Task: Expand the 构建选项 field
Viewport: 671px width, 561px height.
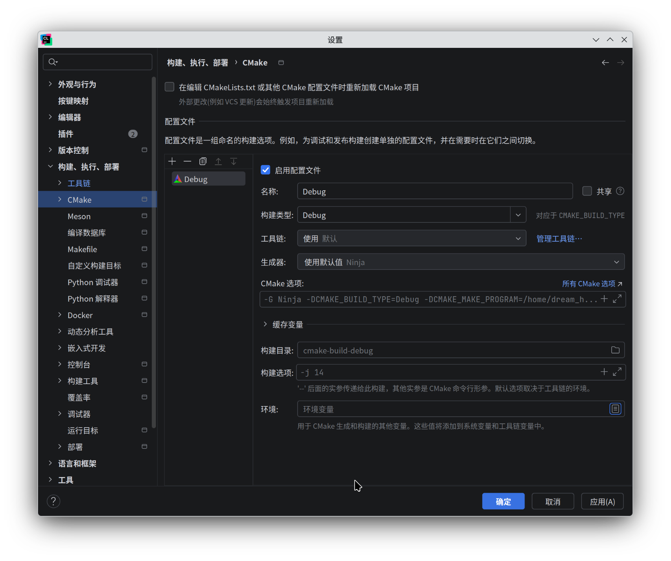Action: click(617, 372)
